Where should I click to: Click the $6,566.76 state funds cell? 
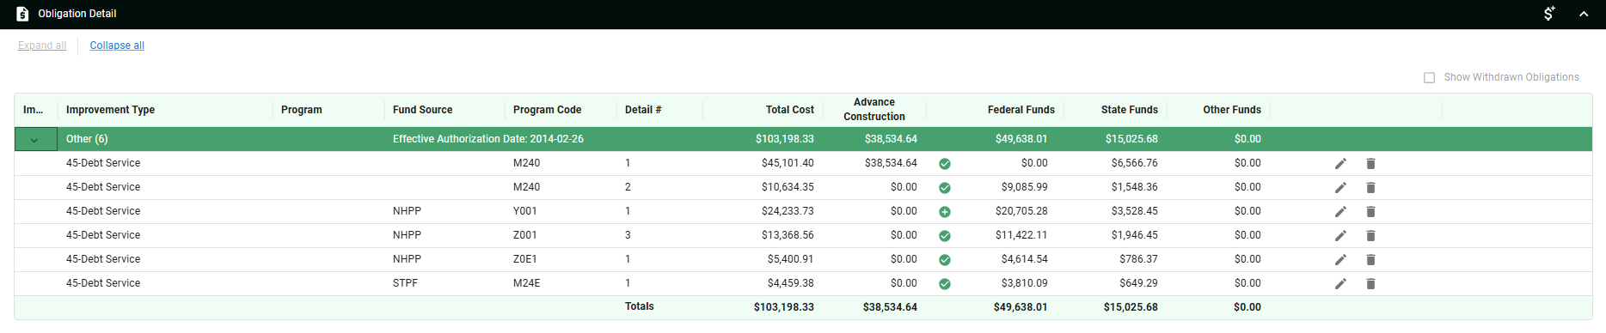click(x=1134, y=163)
